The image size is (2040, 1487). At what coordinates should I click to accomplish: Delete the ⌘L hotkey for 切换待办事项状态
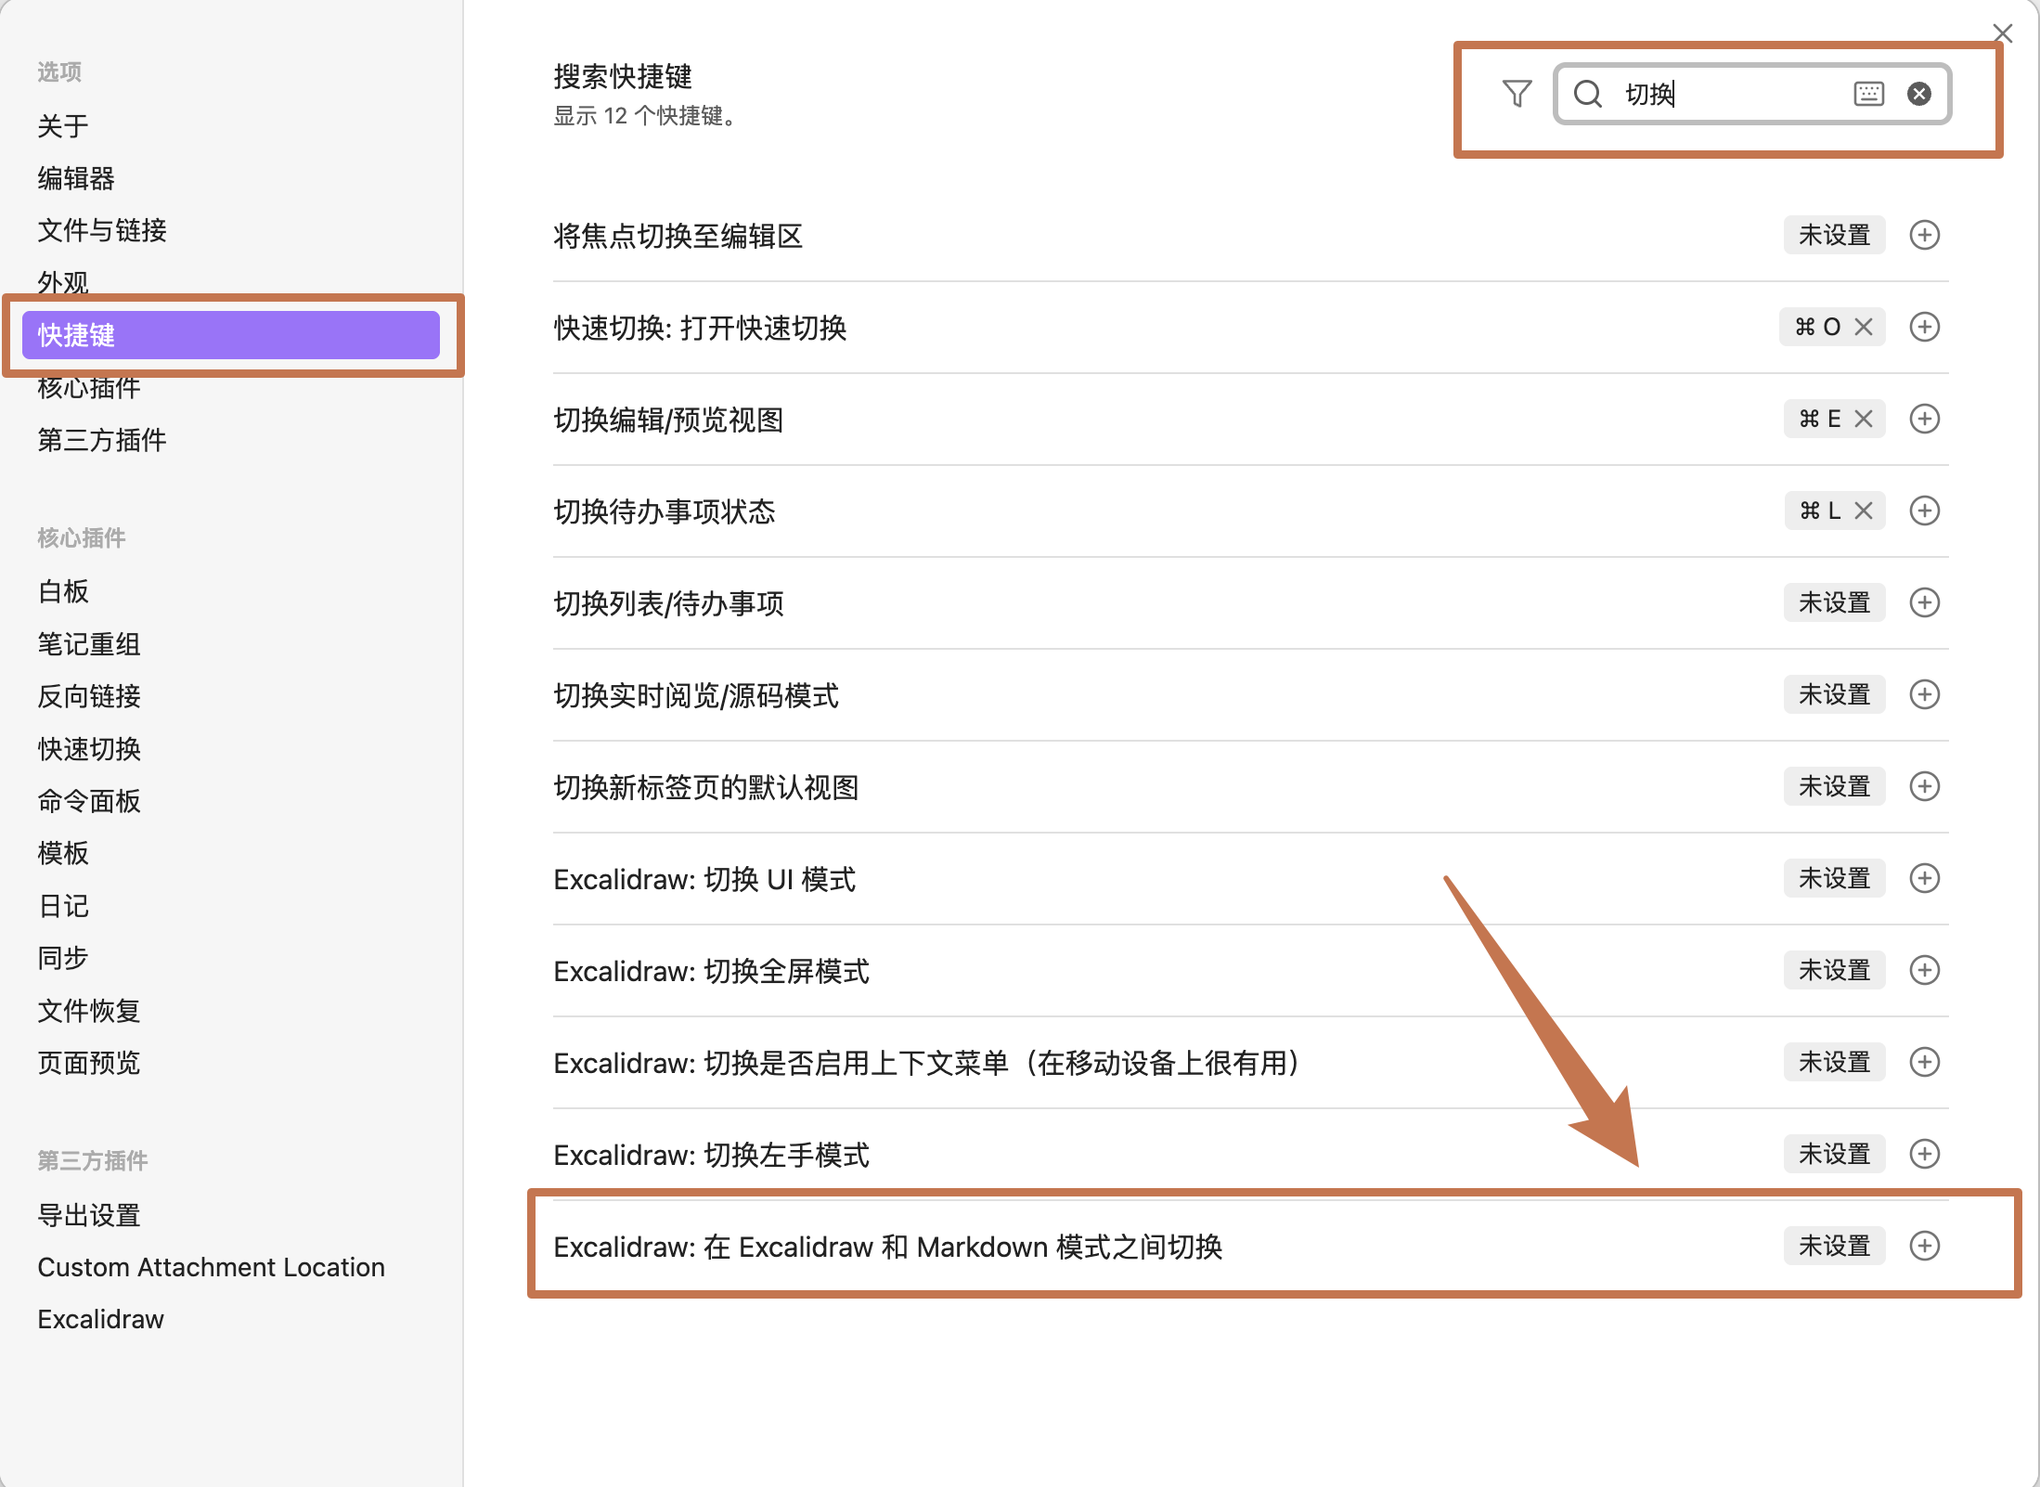pos(1864,511)
